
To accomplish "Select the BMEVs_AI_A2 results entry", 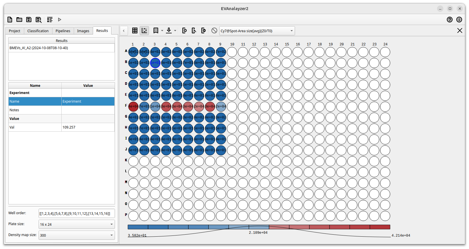I will pos(62,48).
